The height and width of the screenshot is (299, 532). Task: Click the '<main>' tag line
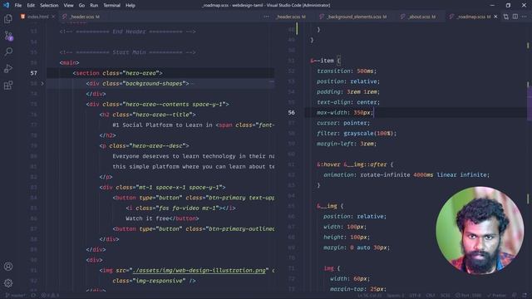click(69, 63)
